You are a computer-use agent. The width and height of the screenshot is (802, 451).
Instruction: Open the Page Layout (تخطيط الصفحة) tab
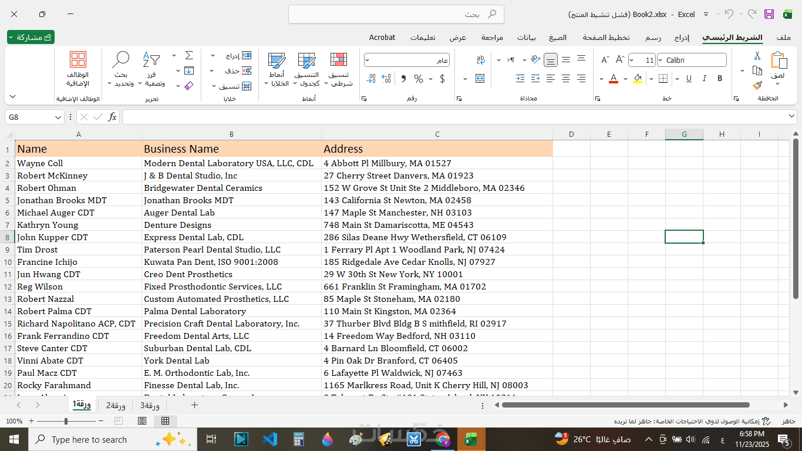pos(606,38)
